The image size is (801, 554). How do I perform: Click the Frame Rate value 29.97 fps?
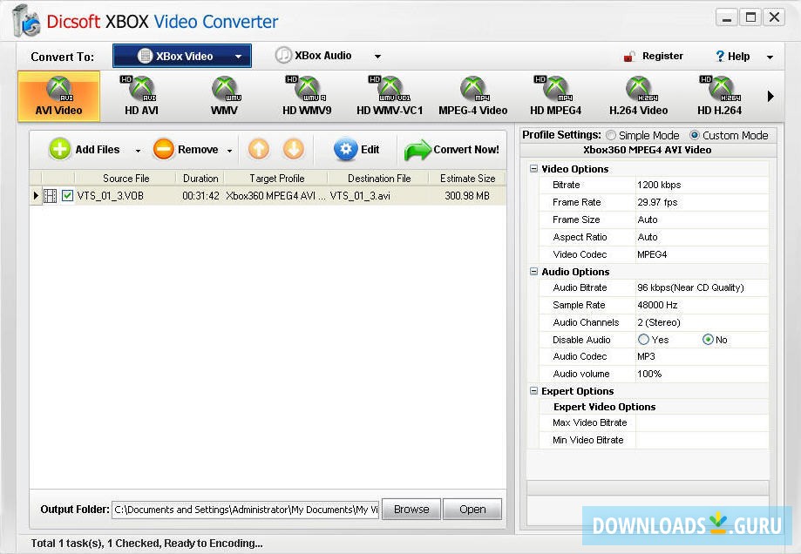(657, 202)
